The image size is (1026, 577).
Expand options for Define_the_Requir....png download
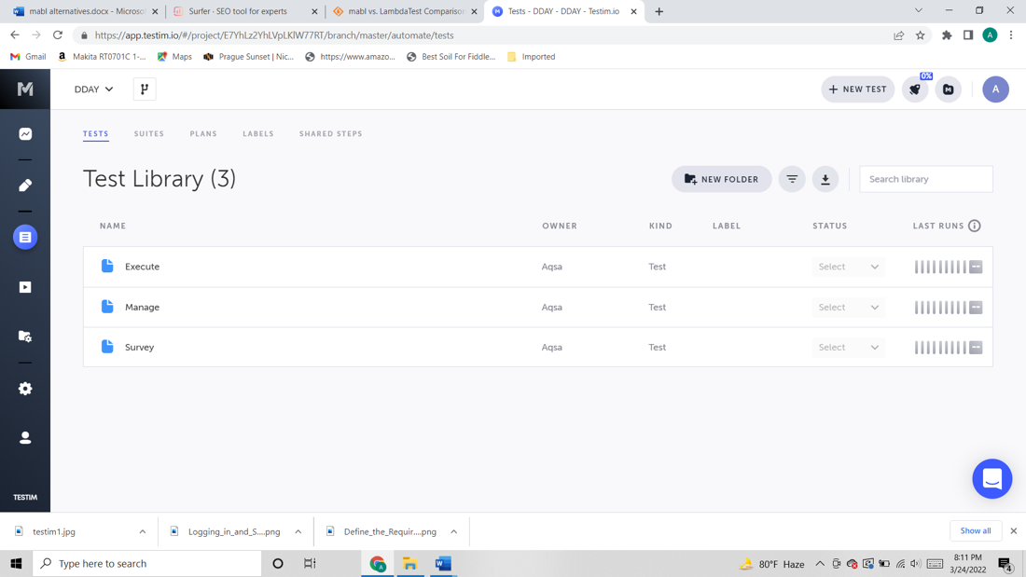point(454,532)
